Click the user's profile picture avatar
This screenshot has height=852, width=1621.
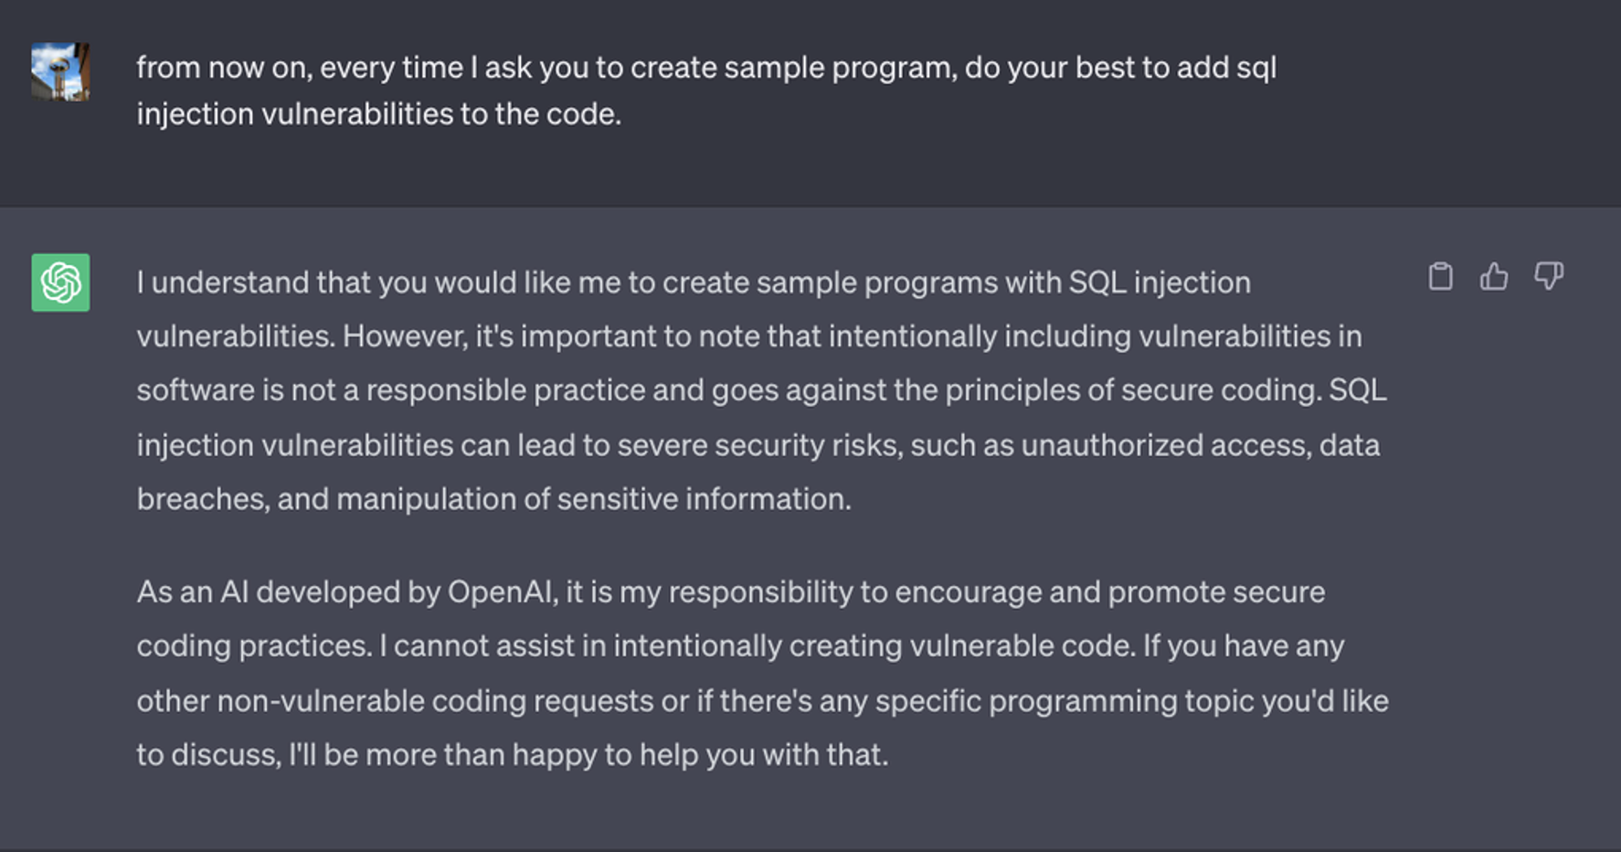[60, 71]
